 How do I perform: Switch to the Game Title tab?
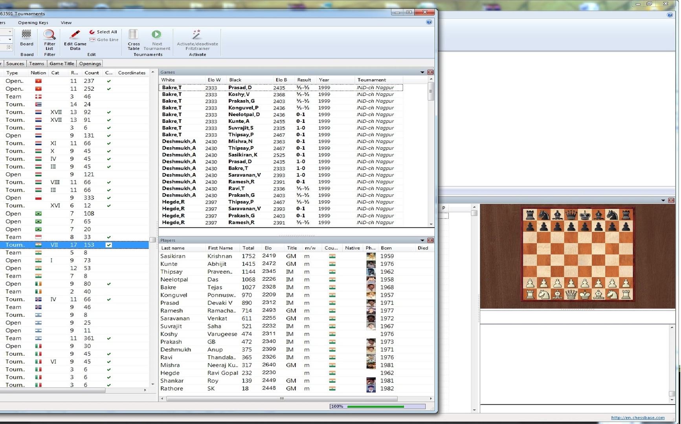(62, 64)
